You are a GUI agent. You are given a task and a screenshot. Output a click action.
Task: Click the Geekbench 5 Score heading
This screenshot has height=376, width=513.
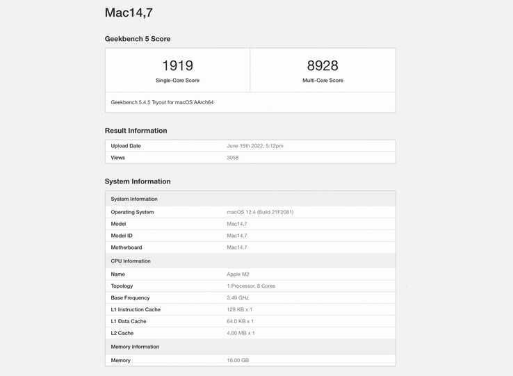point(138,39)
